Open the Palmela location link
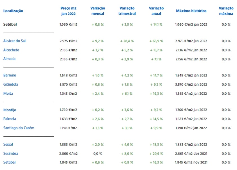This screenshot has height=170, width=237. [x=10, y=119]
